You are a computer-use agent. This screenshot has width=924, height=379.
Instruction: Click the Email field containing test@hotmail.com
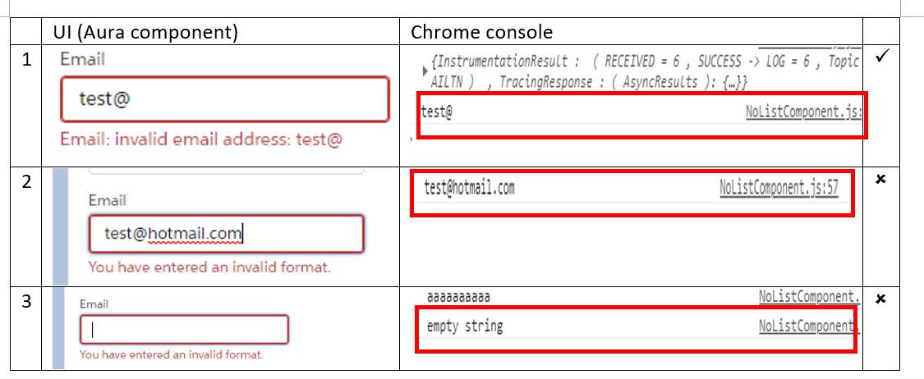point(226,235)
